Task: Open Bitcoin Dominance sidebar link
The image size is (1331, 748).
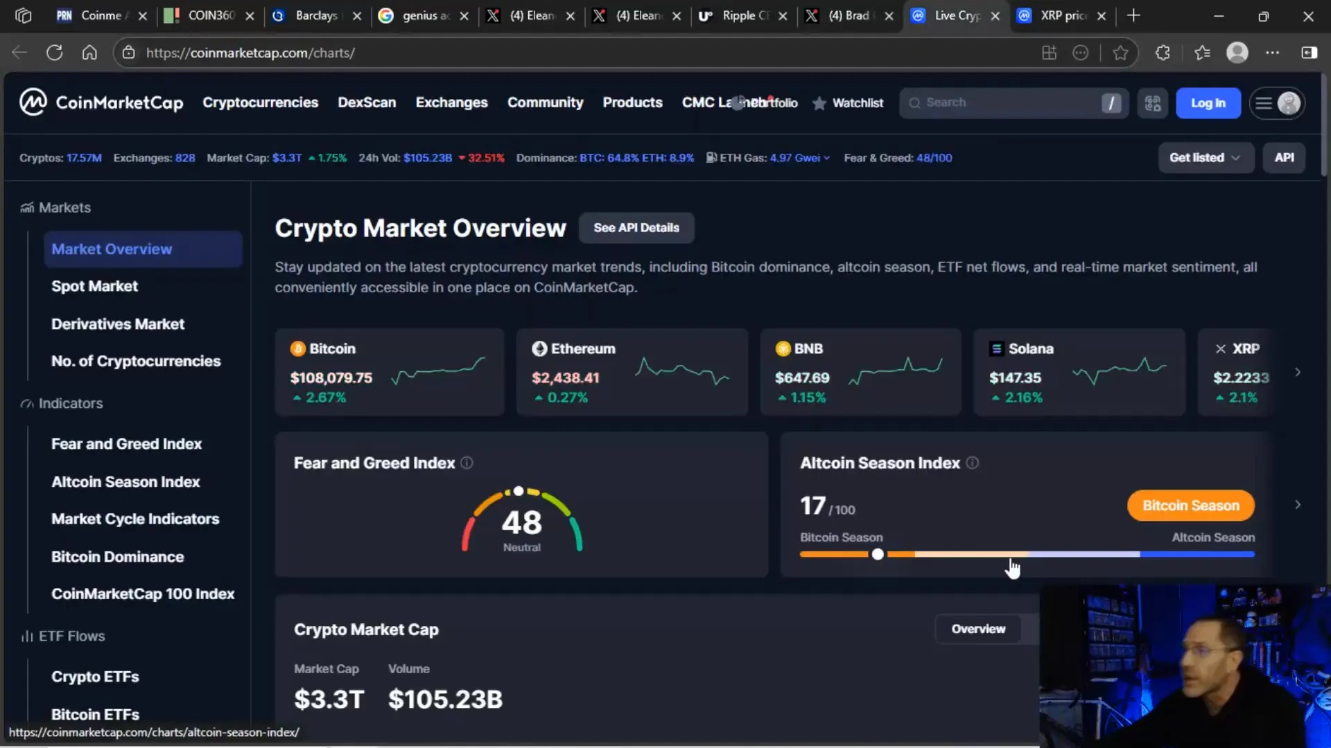Action: (118, 557)
